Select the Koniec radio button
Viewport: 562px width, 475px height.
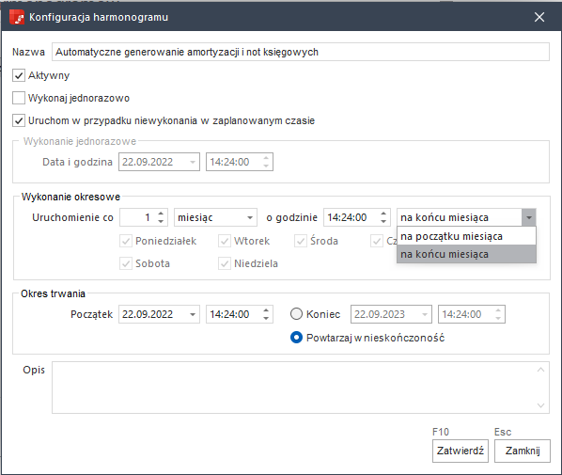click(296, 314)
